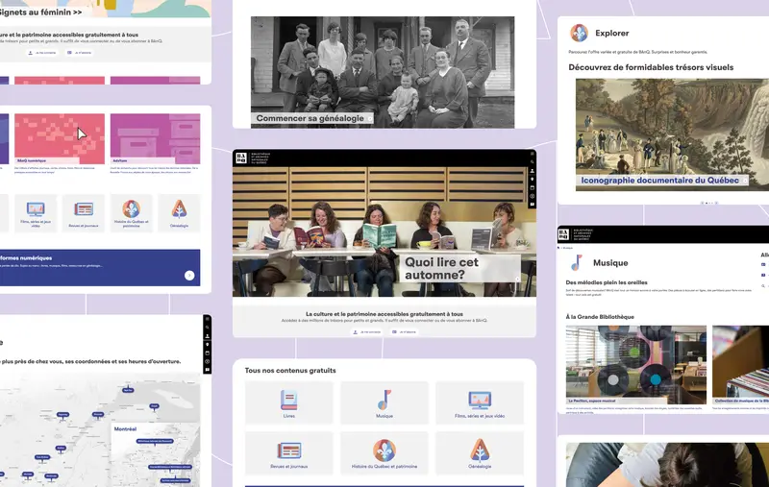Open the hamburger menu icon on the center homepage sidebar
Screen dimensions: 769x487
coord(533,154)
